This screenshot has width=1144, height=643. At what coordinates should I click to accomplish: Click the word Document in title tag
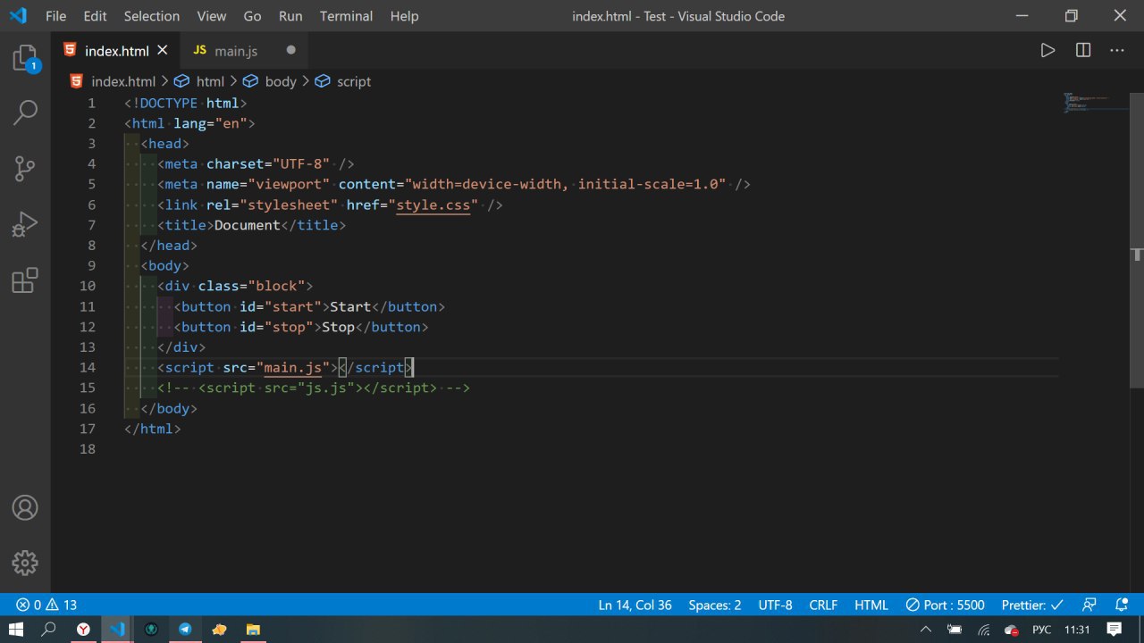pos(248,225)
